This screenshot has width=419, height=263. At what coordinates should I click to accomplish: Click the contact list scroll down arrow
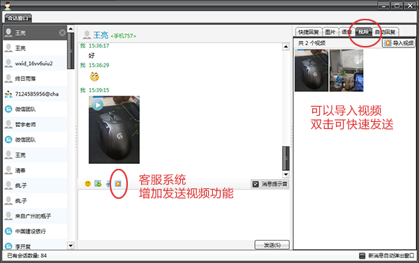click(71, 246)
